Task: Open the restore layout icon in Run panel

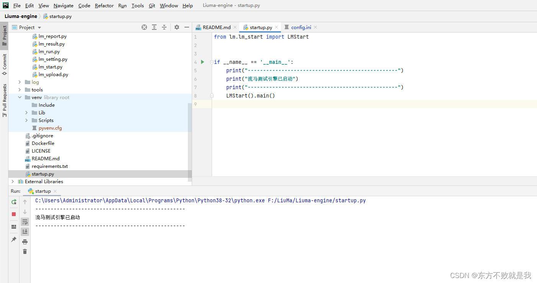Action: 14,227
